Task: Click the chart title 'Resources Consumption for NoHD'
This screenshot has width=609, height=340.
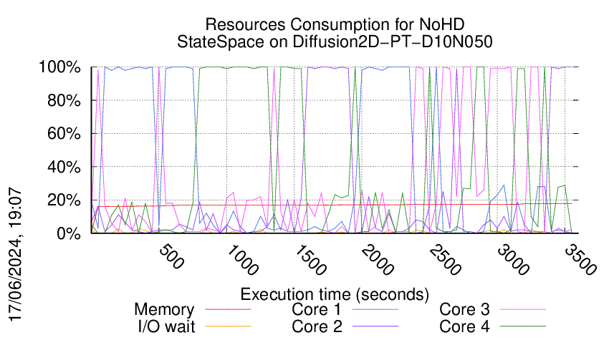Action: 335,24
